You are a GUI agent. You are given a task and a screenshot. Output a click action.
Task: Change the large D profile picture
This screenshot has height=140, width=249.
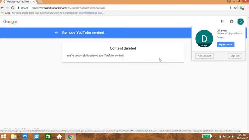click(204, 38)
